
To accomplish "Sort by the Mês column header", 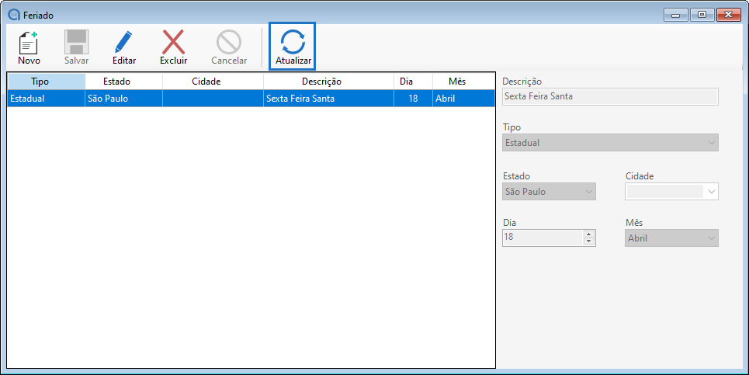I will pos(456,82).
